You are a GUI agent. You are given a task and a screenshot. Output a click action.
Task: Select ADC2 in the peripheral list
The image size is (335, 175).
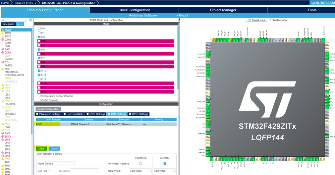tap(8, 33)
